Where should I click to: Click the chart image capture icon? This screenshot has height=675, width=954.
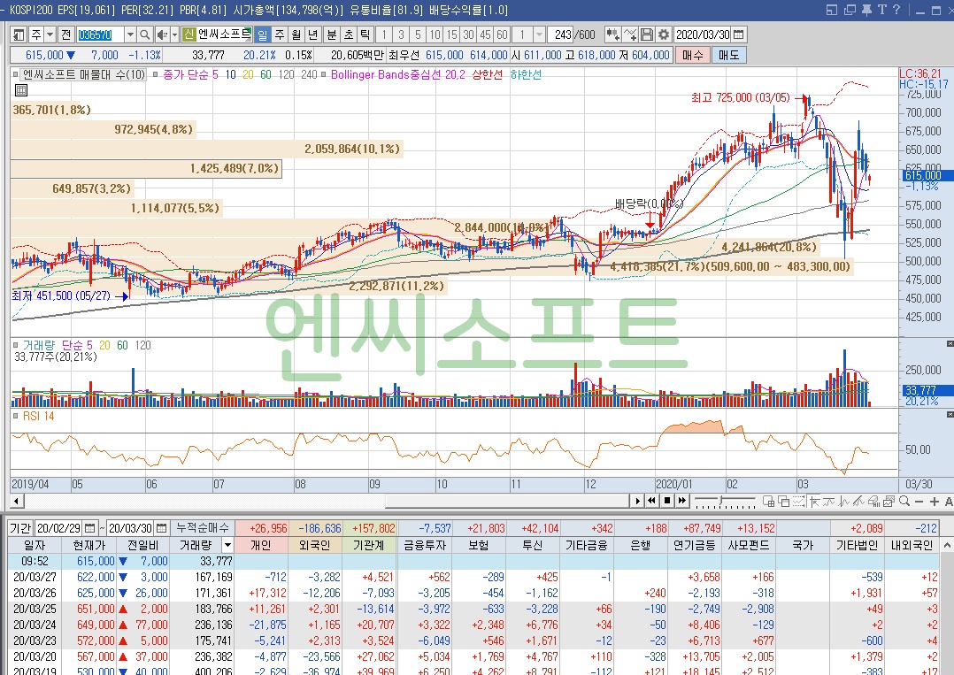[x=889, y=501]
